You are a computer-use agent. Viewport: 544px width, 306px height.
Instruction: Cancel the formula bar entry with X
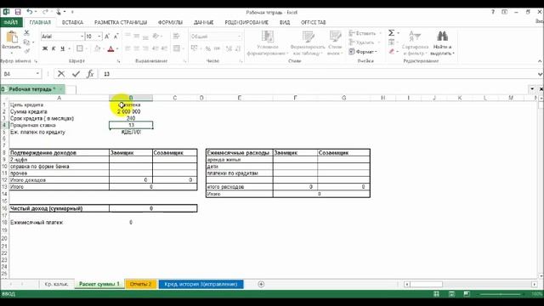tap(61, 74)
